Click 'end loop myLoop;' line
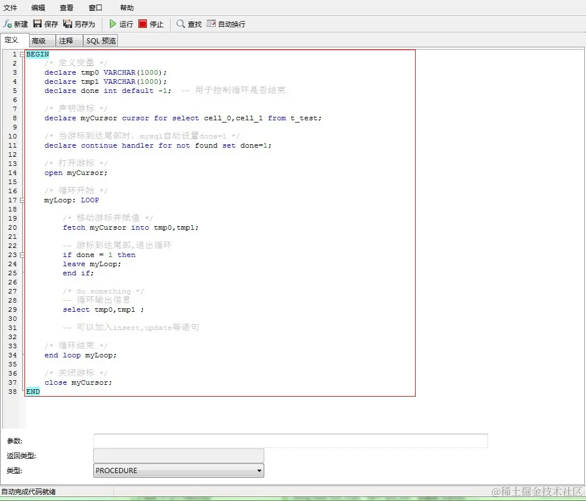The image size is (586, 501). [x=80, y=356]
